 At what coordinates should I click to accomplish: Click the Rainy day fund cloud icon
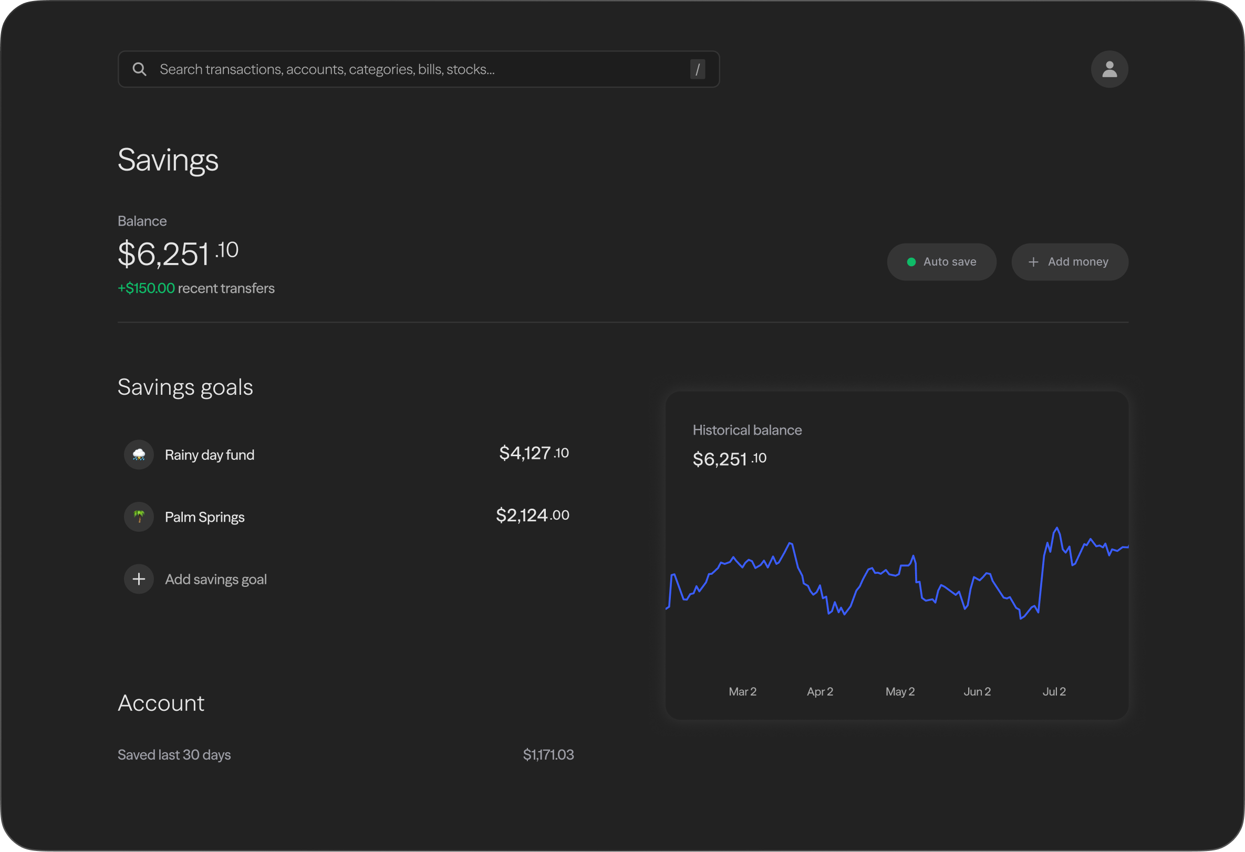tap(139, 455)
